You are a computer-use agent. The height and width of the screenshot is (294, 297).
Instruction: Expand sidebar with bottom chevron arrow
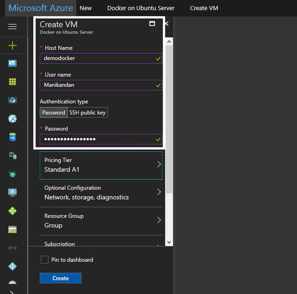(12, 292)
